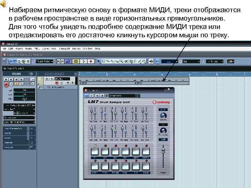
Task: Go to previous marker button
Action: pos(59,61)
